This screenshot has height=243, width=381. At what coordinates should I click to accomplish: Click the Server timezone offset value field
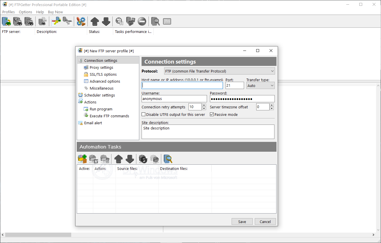point(263,107)
